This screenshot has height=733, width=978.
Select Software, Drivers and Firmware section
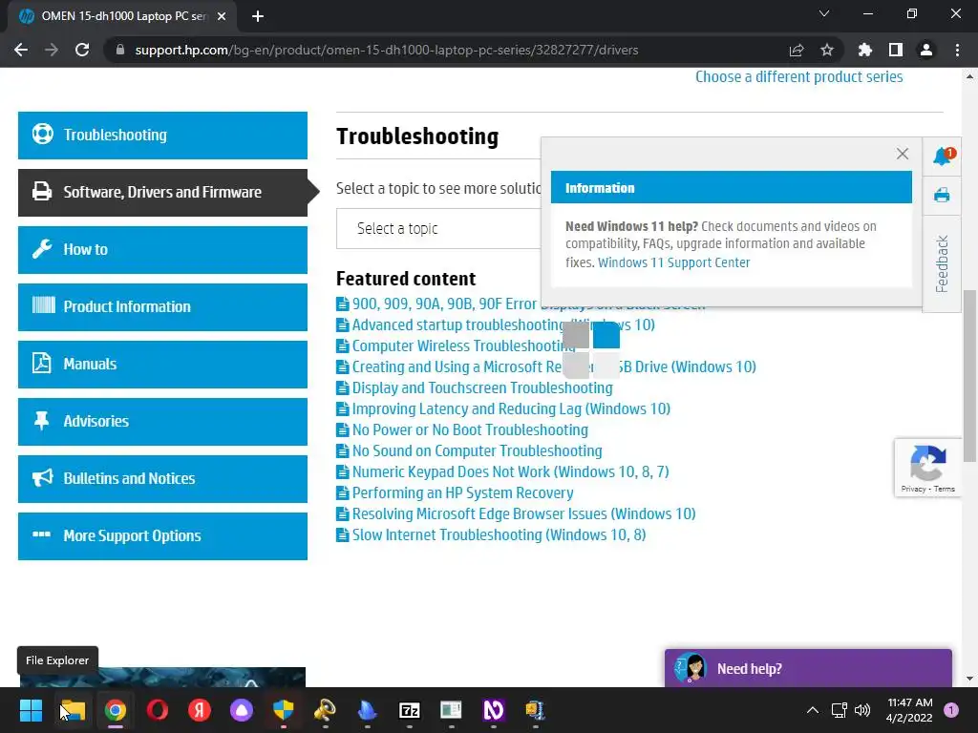(162, 193)
